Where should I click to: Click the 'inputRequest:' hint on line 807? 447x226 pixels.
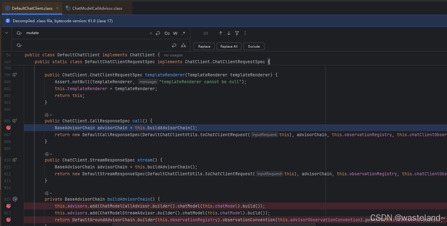tap(265, 135)
